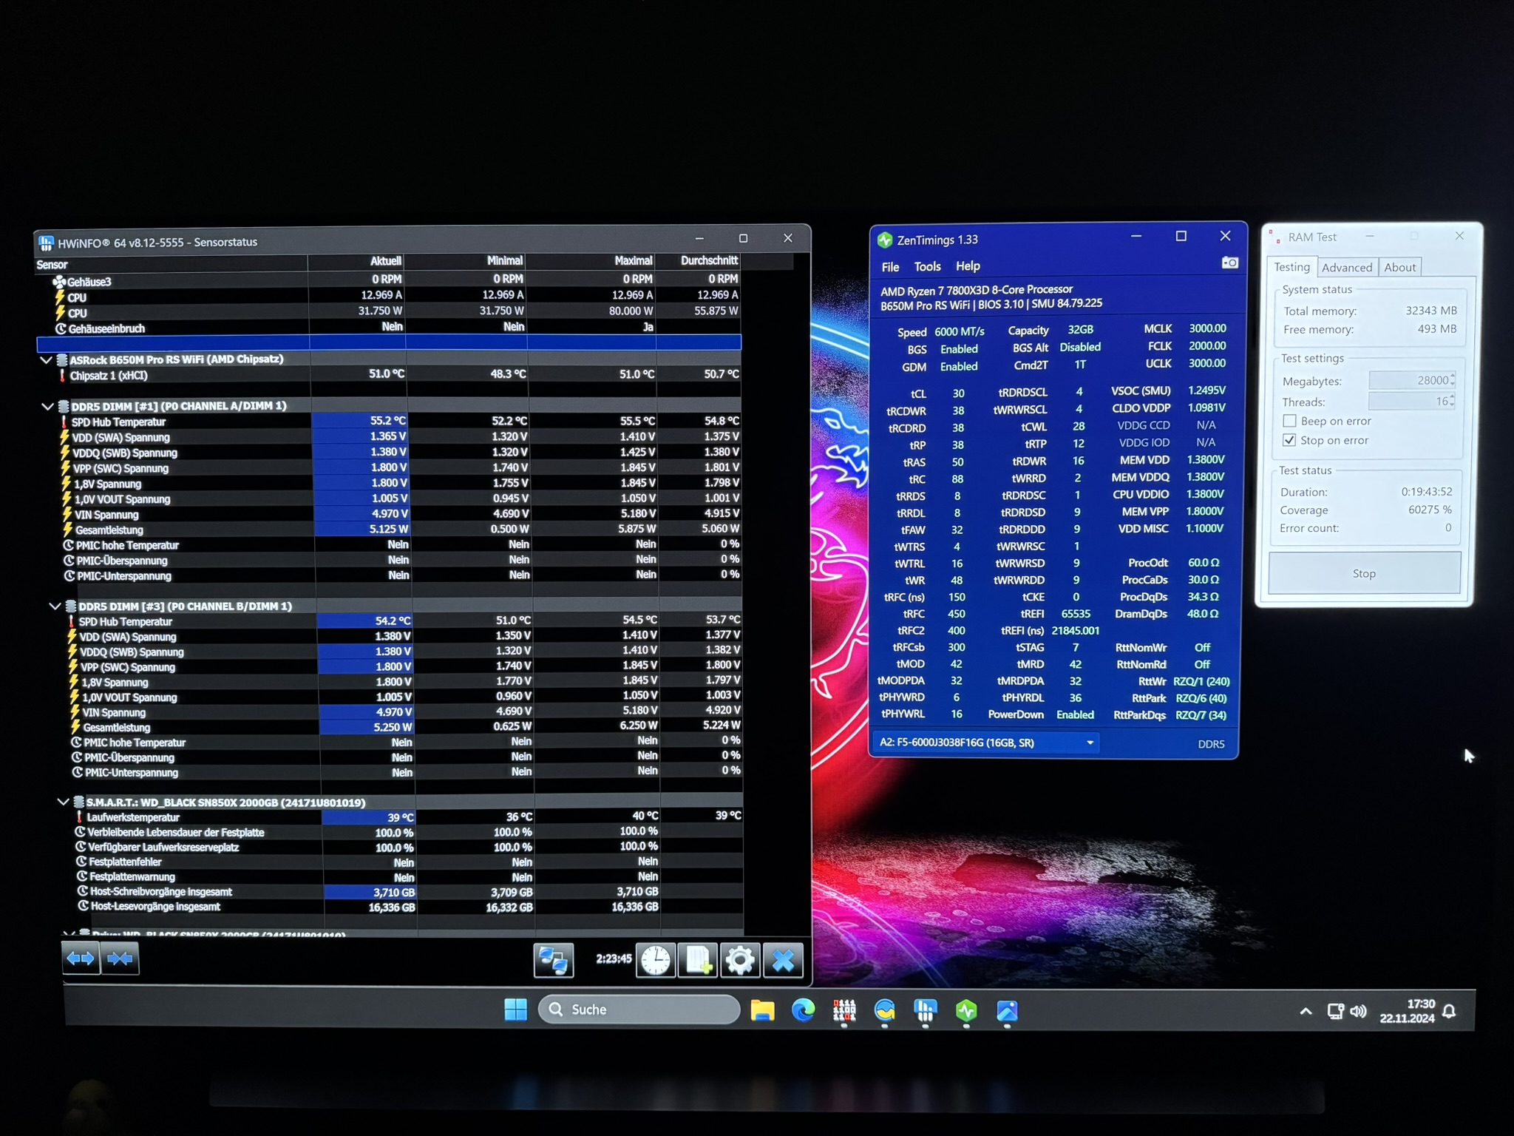
Task: Open the About tab in RAM Test
Action: pyautogui.click(x=1399, y=268)
